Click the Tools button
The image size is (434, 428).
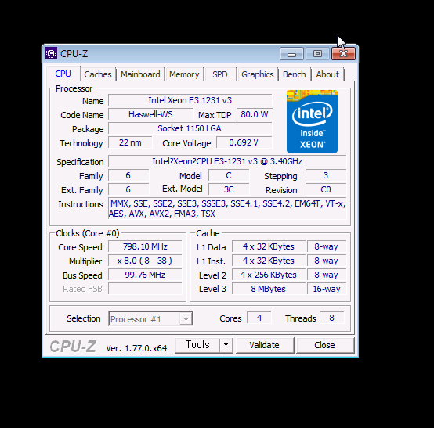click(197, 345)
